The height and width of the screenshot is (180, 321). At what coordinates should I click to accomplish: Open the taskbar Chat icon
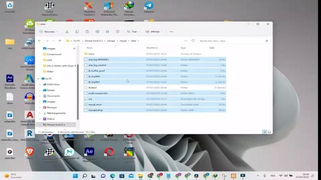click(x=103, y=175)
